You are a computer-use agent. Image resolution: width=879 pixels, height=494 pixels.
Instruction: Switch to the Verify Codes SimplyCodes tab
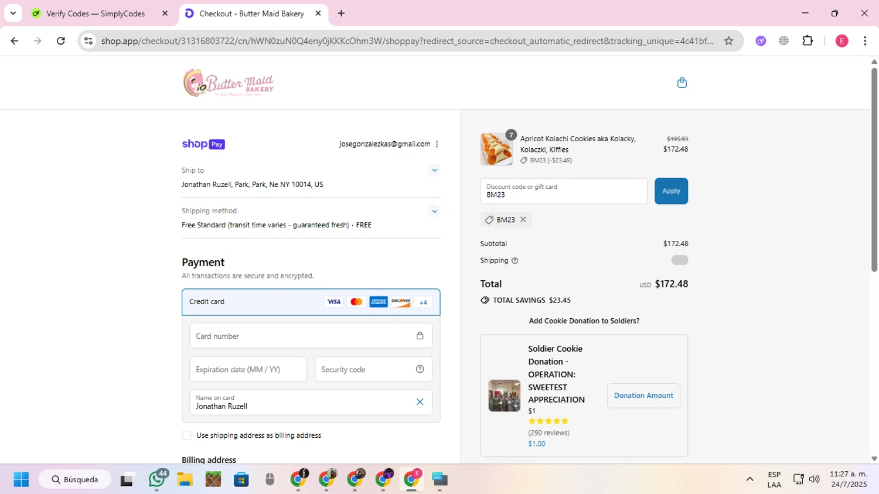tap(96, 13)
